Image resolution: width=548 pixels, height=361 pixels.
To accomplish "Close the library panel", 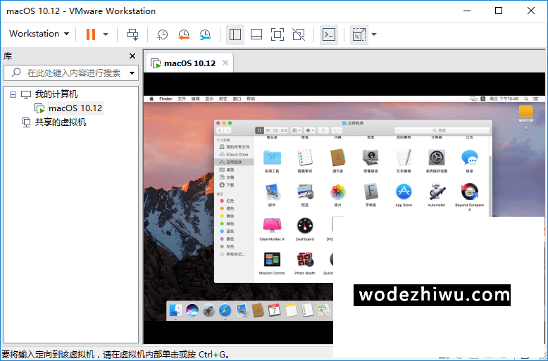I will click(x=132, y=56).
